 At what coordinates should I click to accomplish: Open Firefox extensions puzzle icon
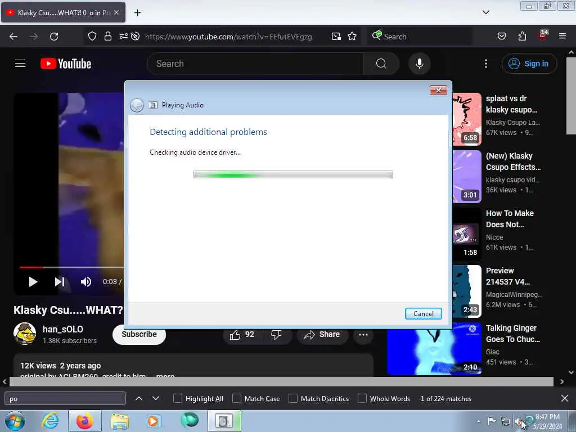522,37
